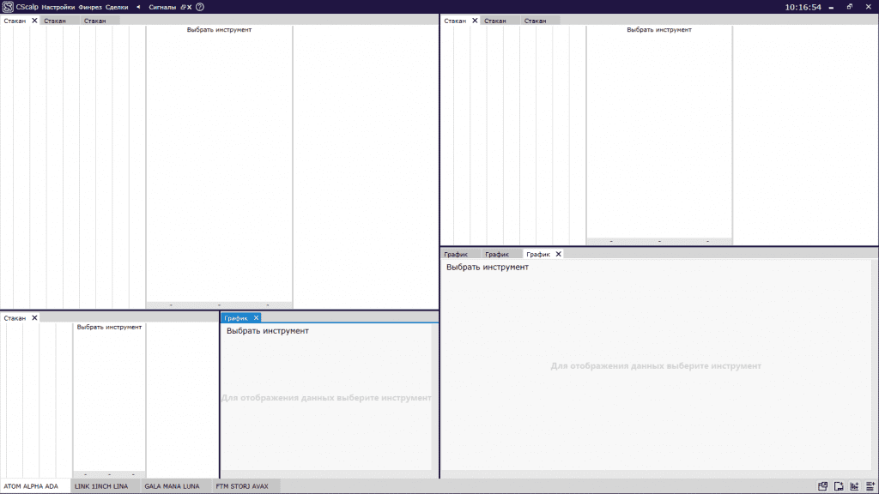Open the Сделки menu
Image resolution: width=879 pixels, height=494 pixels.
click(117, 7)
